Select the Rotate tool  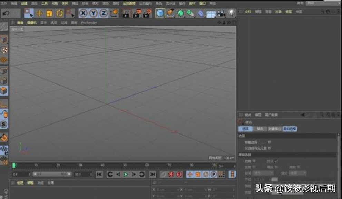click(59, 13)
